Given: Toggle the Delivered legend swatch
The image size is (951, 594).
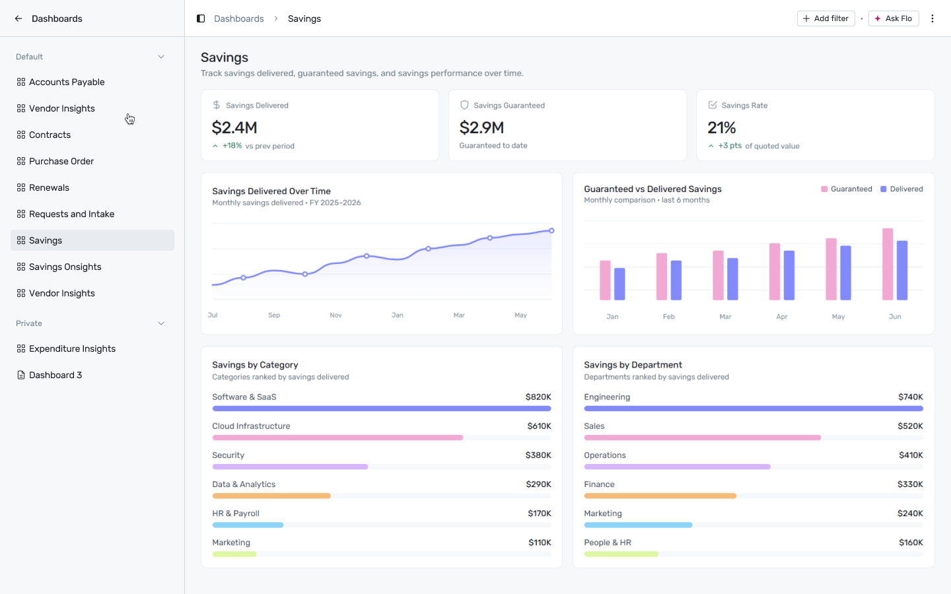Looking at the screenshot, I should [884, 189].
